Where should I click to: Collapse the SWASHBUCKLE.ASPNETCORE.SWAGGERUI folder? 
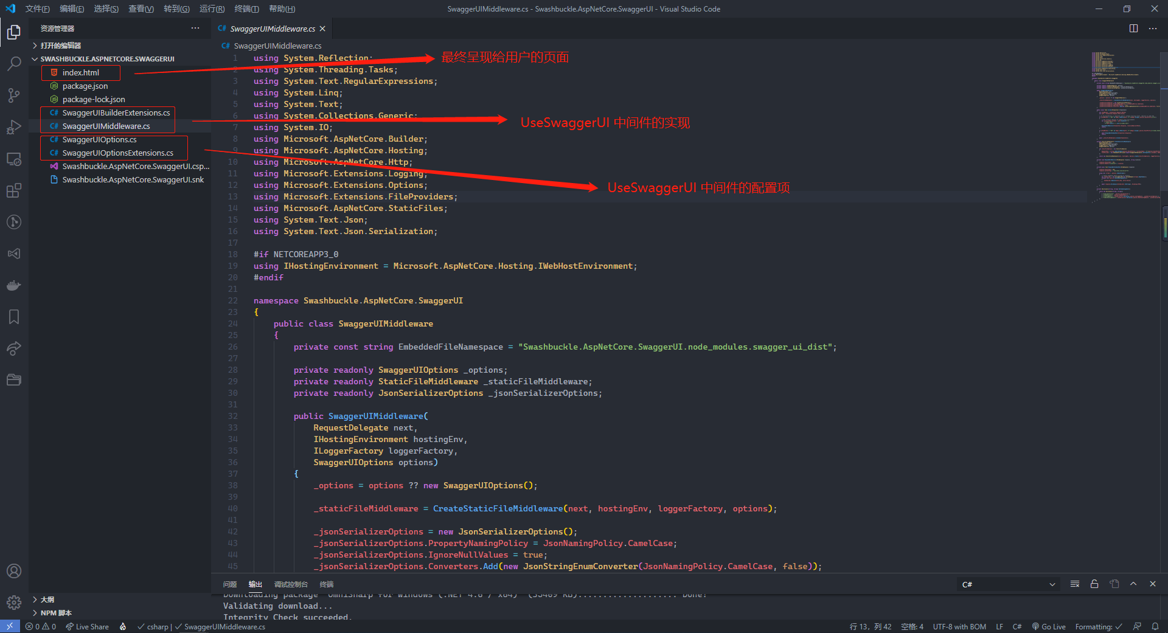(107, 59)
